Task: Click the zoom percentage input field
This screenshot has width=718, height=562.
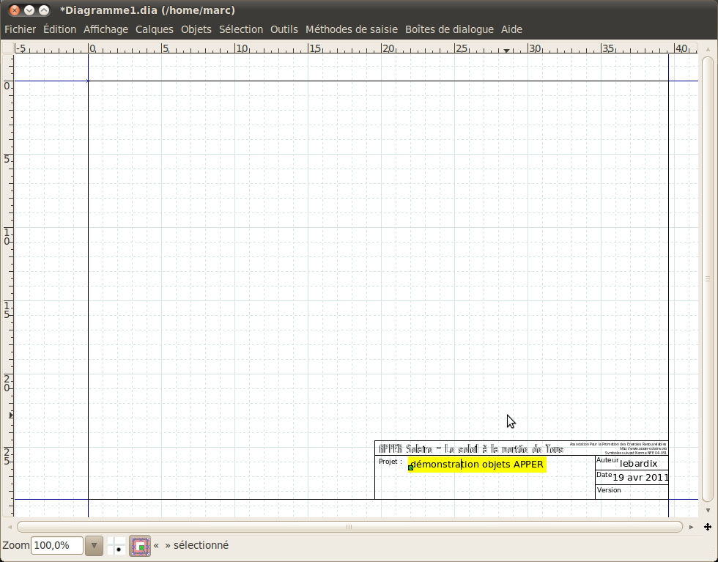Action: point(56,545)
